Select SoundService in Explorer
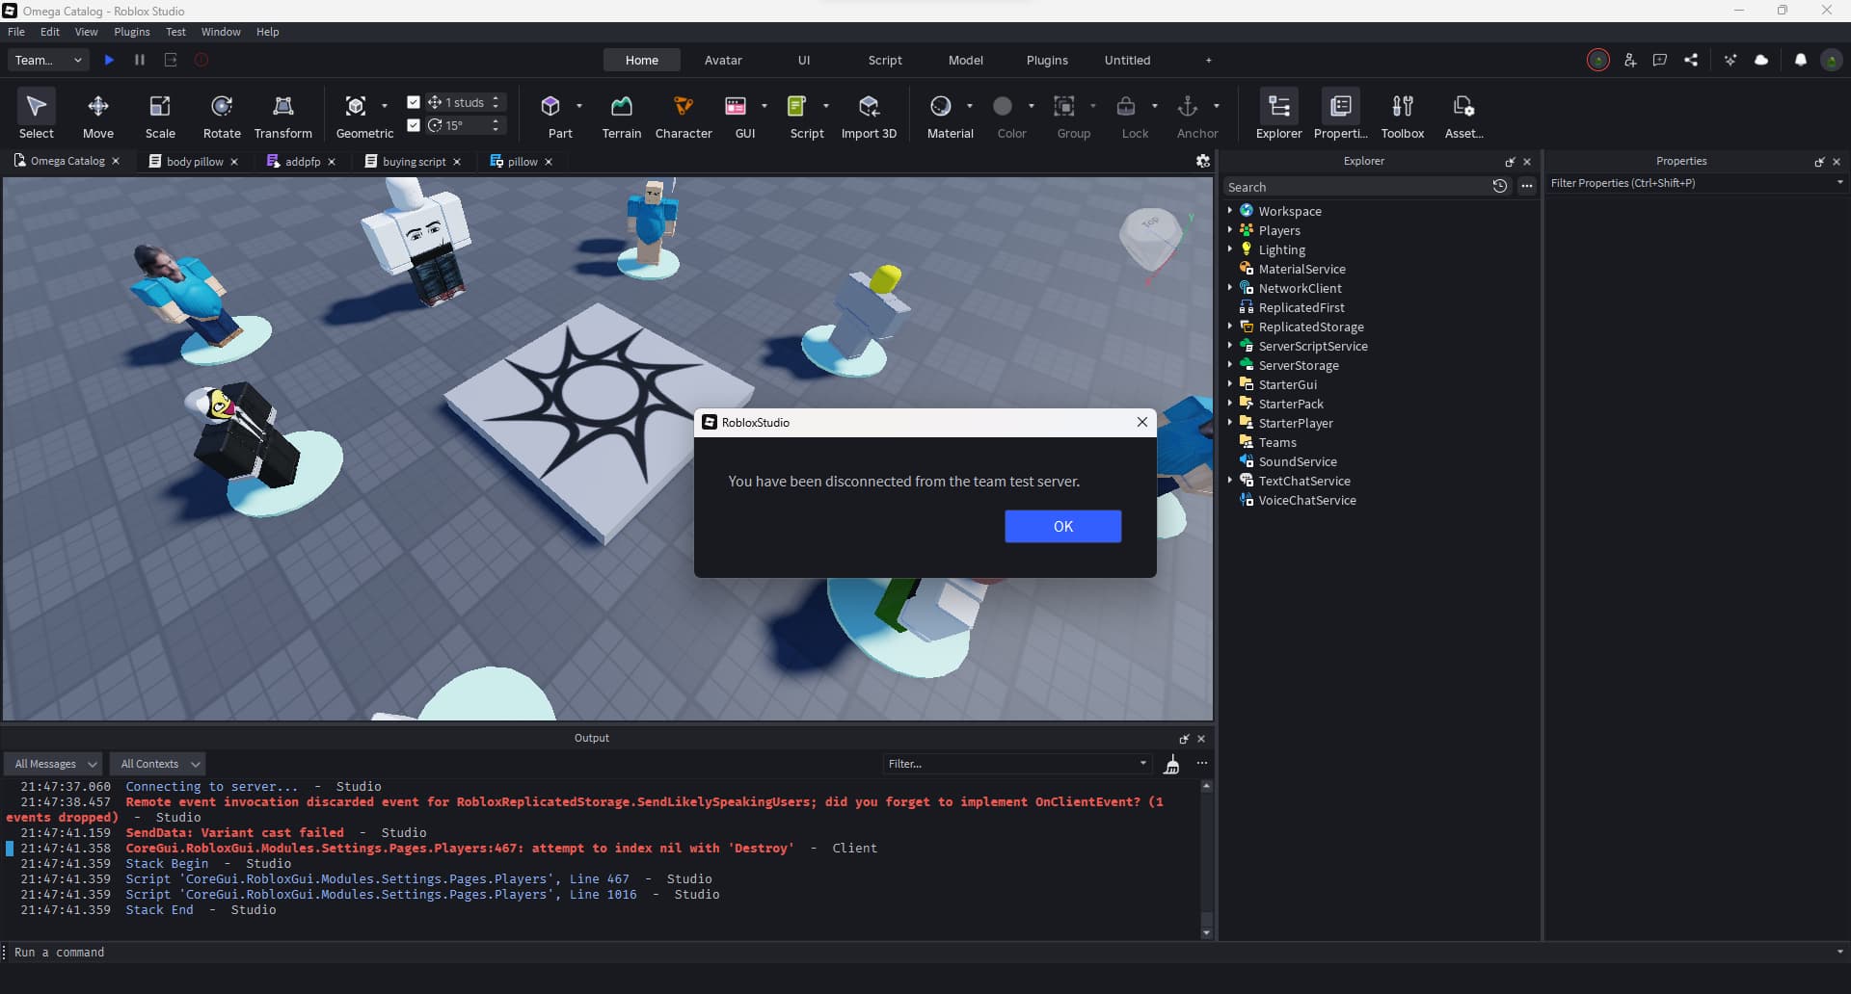 (x=1297, y=461)
